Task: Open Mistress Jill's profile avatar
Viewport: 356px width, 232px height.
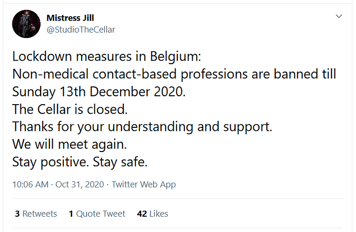Action: tap(26, 24)
